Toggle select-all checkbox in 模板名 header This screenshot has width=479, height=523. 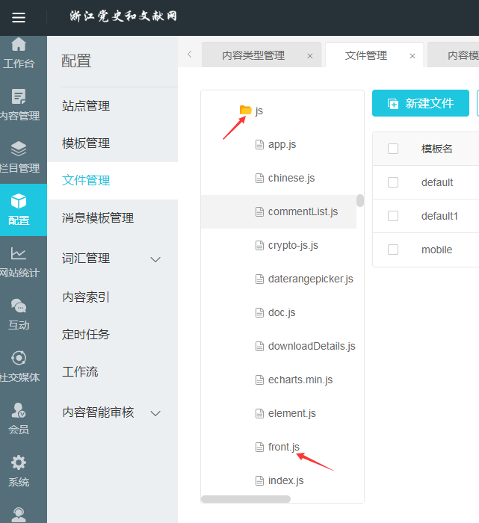click(x=393, y=149)
